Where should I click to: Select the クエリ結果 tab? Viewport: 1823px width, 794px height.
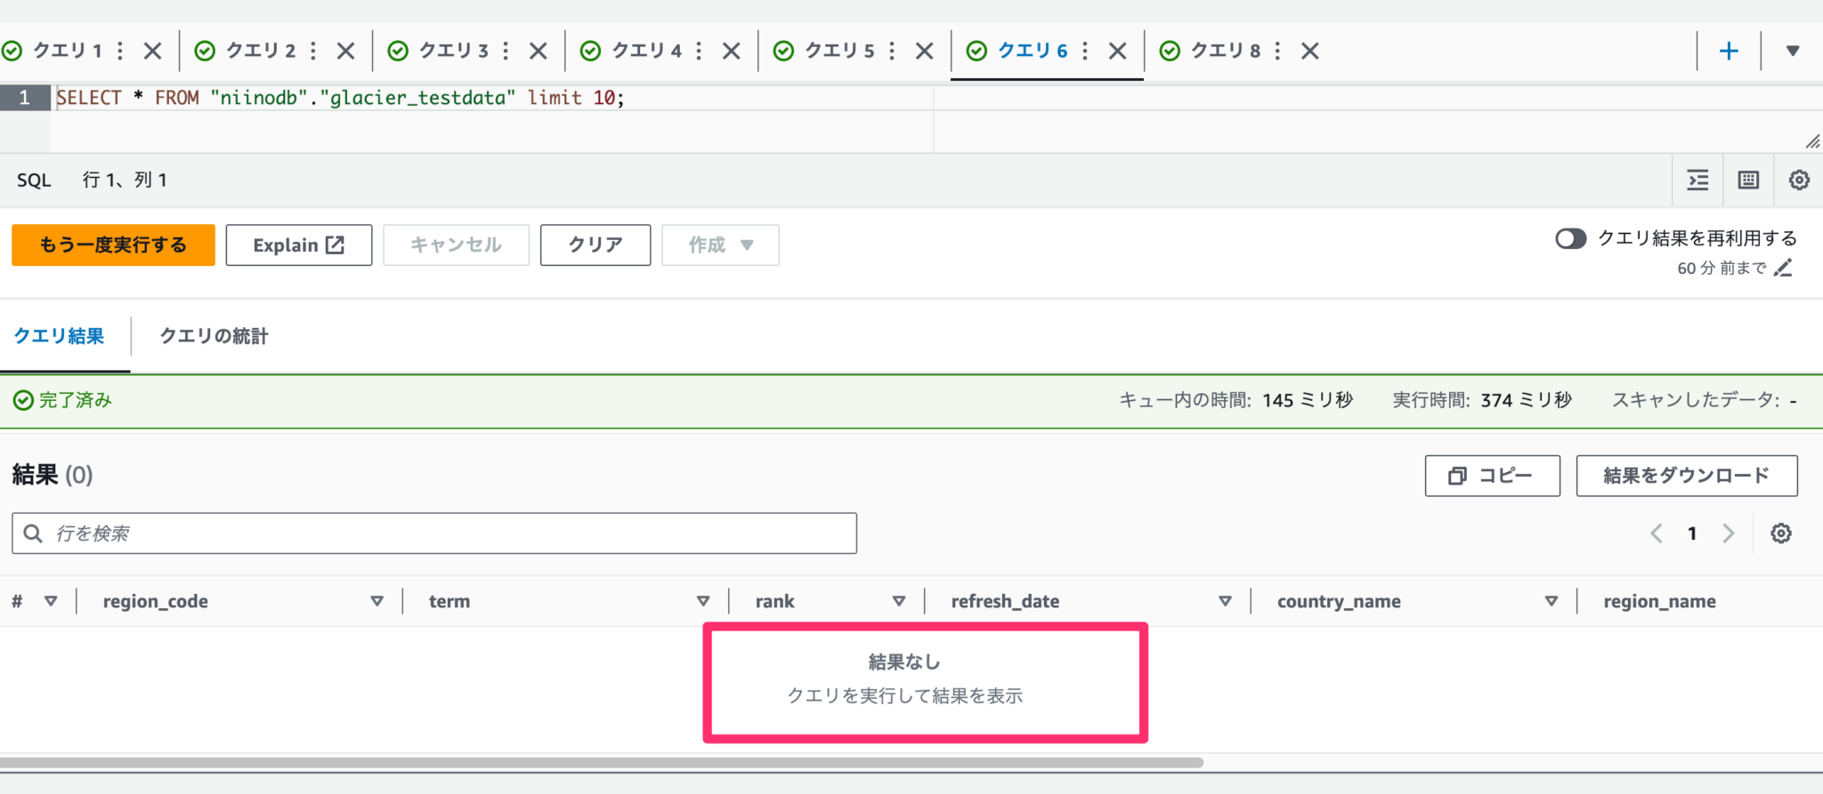pos(59,336)
